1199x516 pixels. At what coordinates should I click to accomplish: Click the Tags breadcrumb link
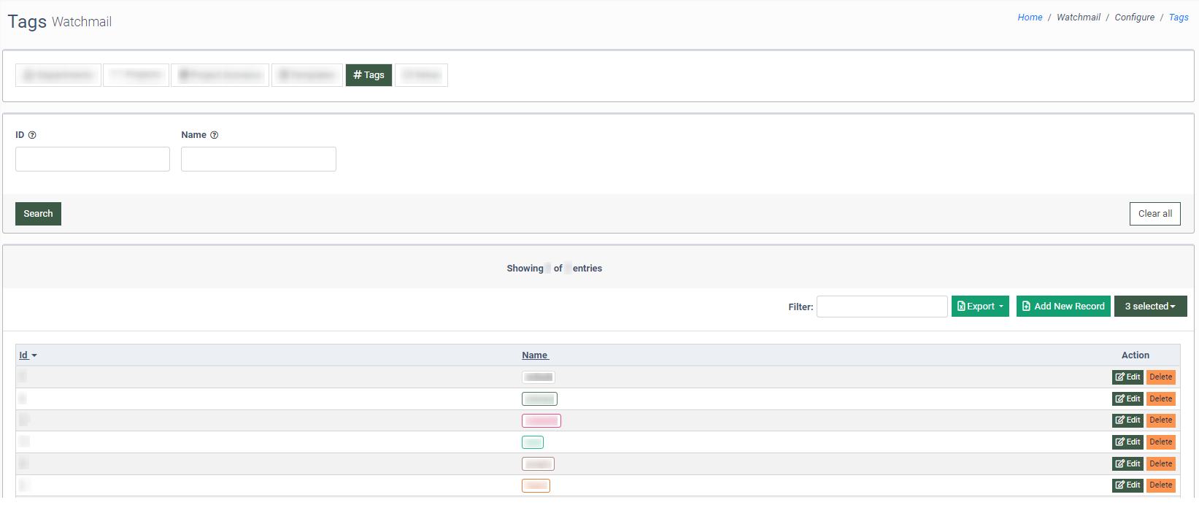1178,18
